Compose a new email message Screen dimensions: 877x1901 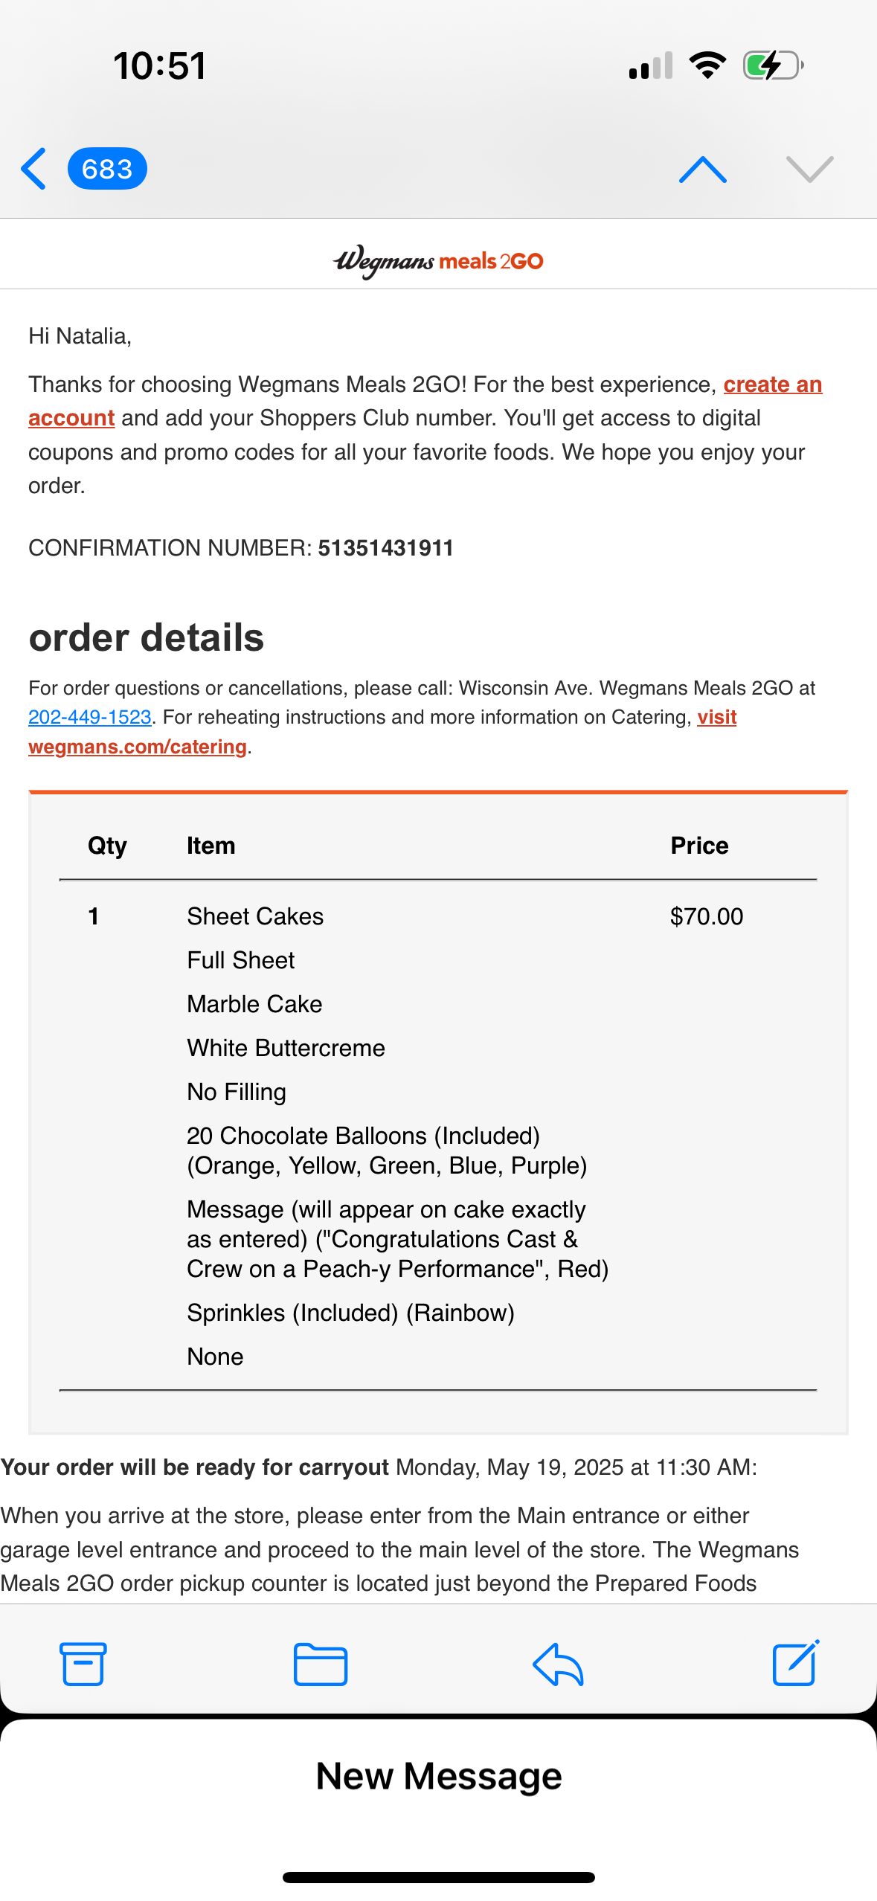[x=794, y=1664]
